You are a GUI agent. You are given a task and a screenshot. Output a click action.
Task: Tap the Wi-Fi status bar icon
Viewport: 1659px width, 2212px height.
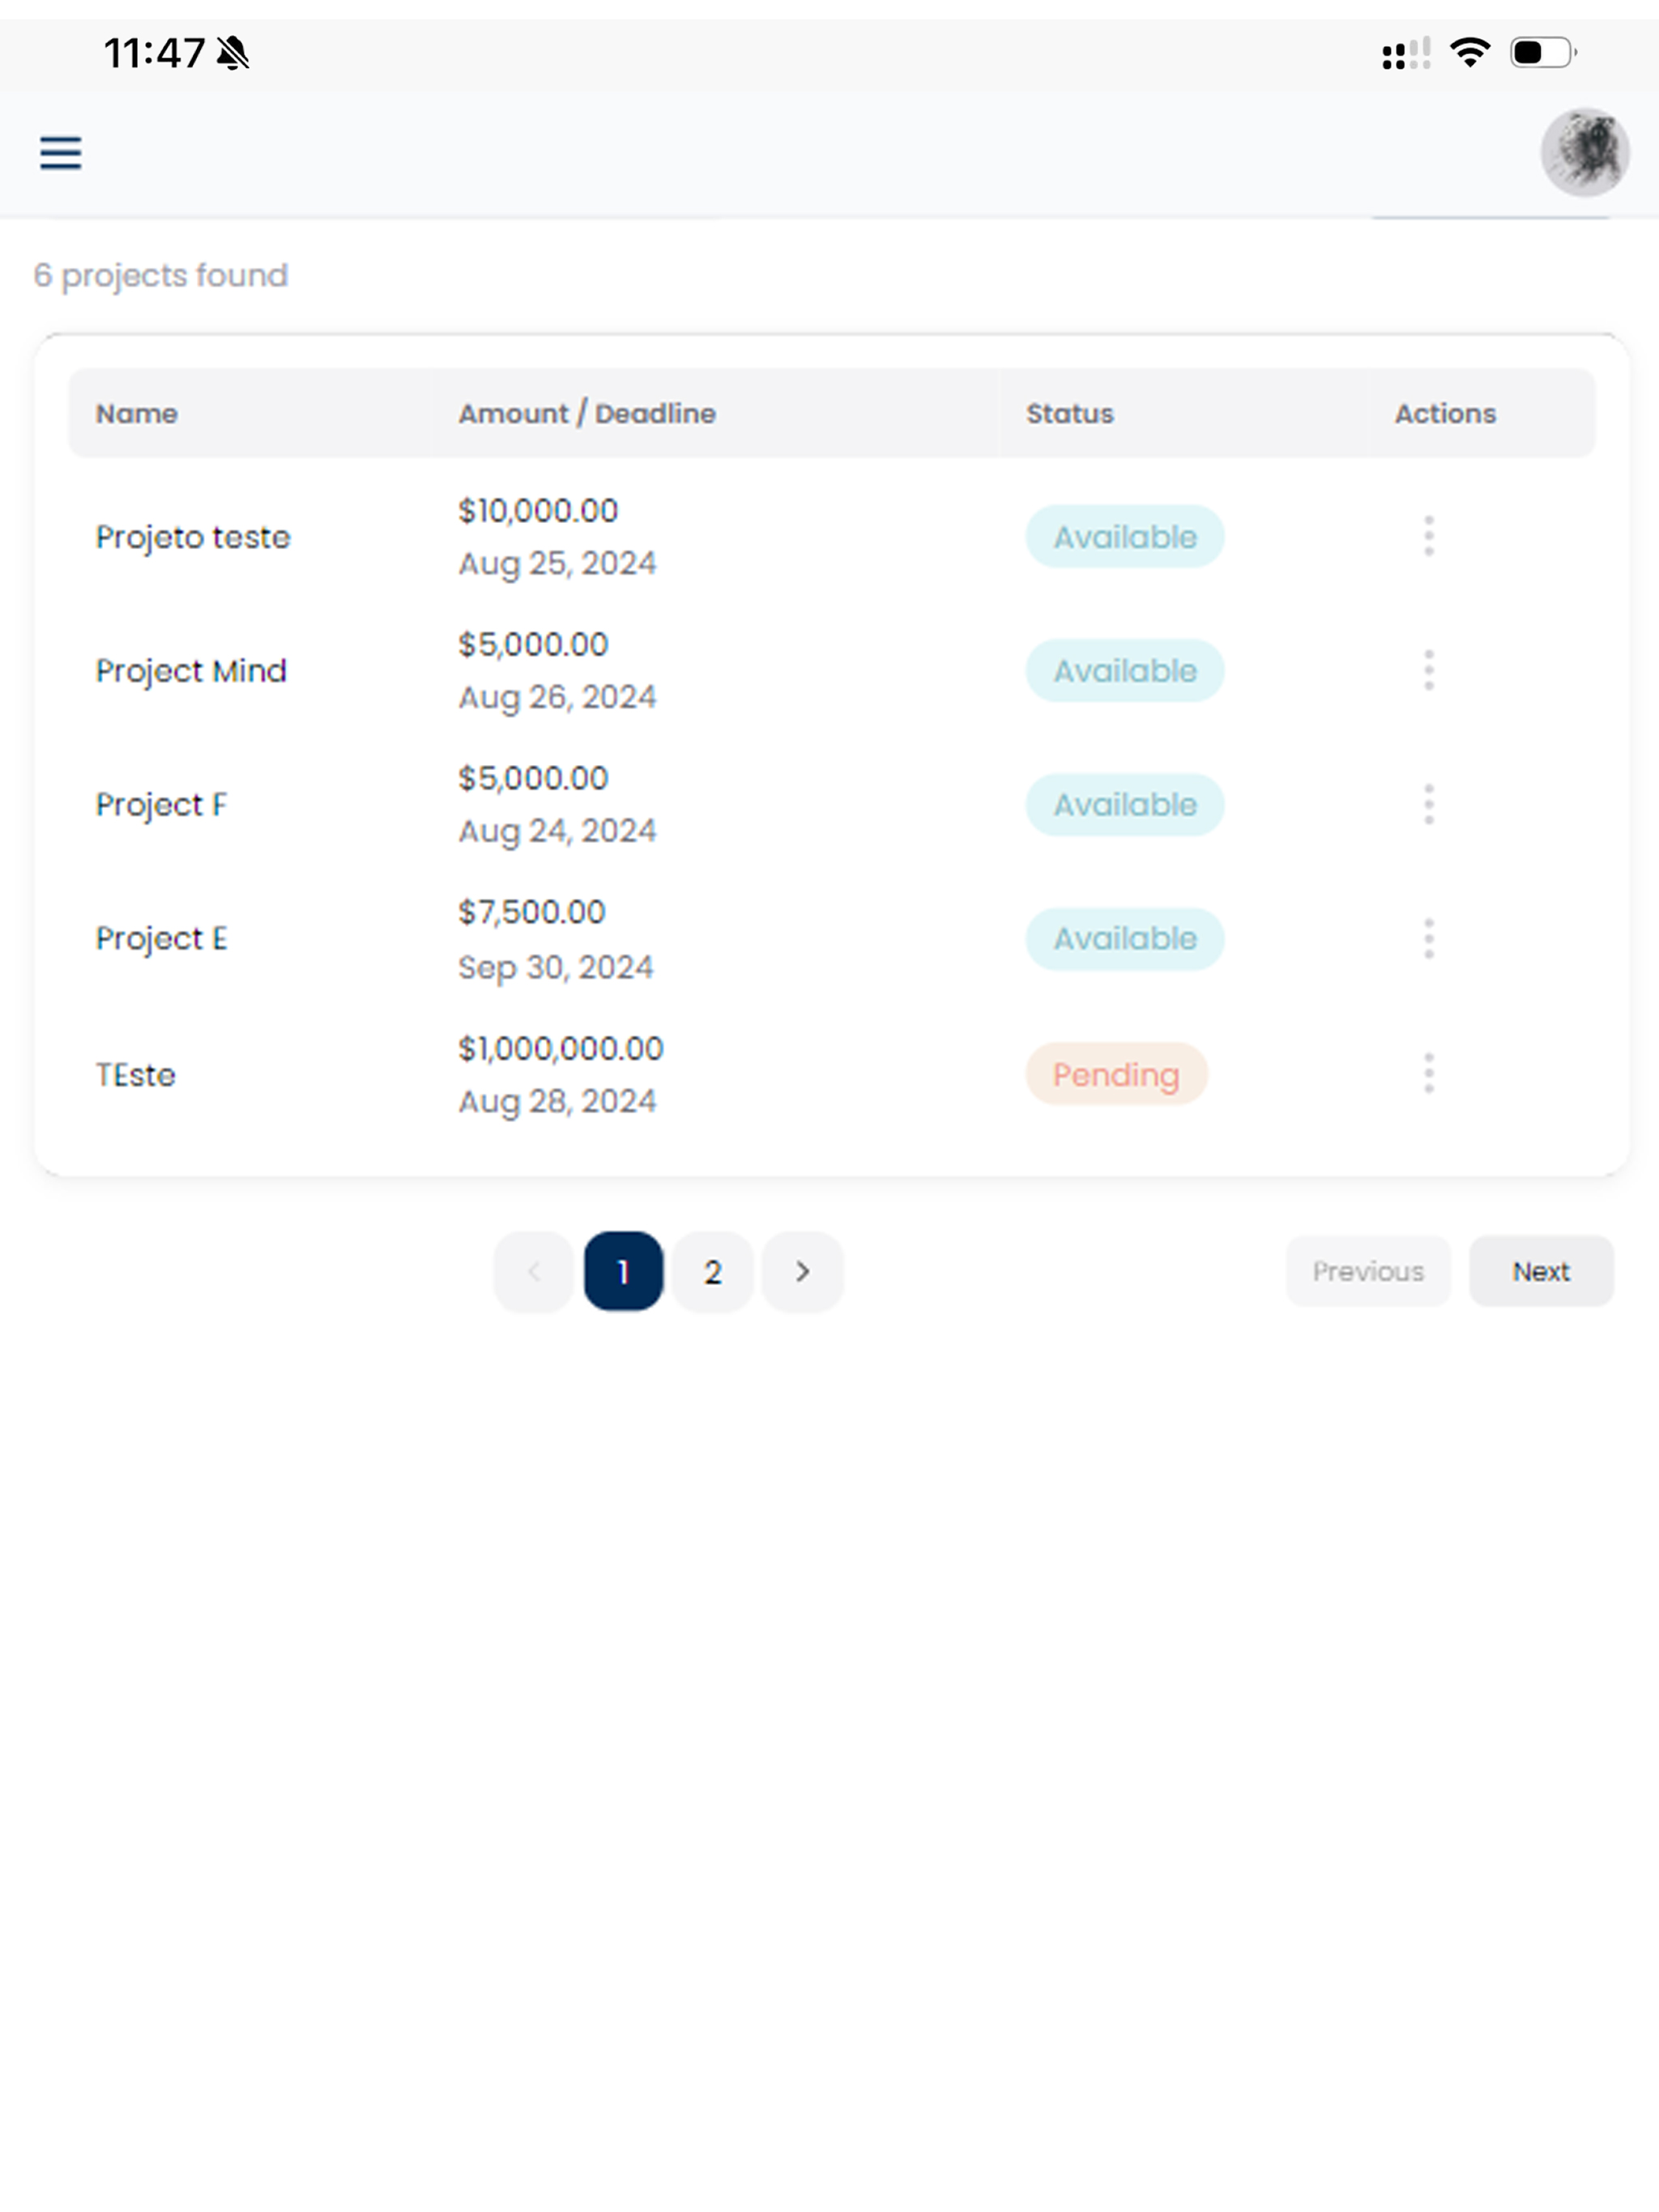pos(1470,52)
